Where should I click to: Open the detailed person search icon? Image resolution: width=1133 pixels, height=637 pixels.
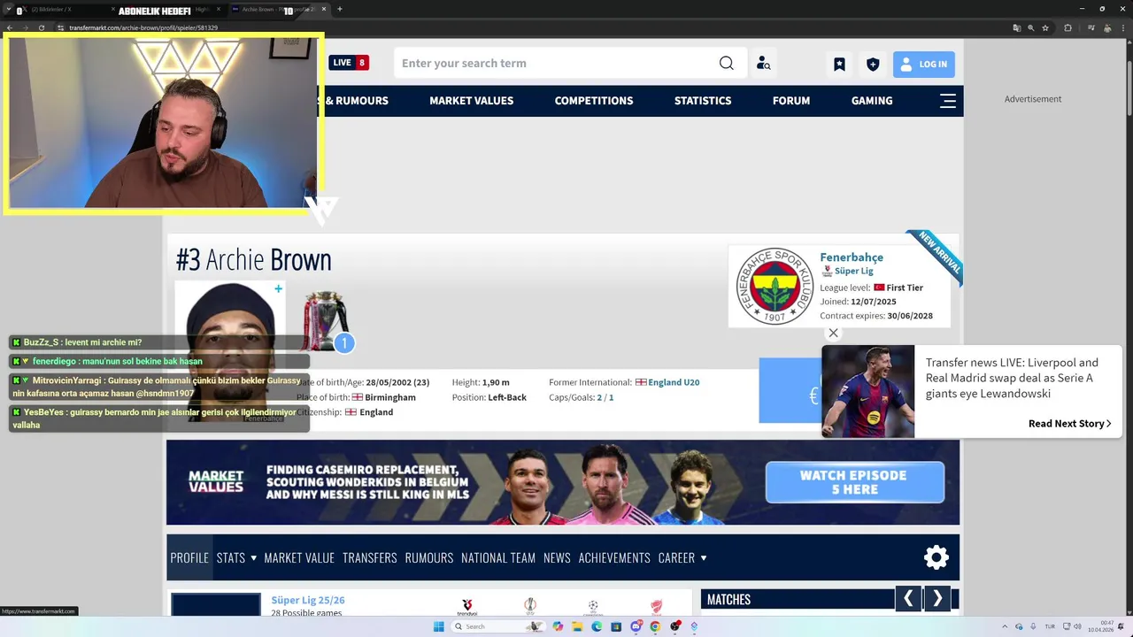point(763,64)
